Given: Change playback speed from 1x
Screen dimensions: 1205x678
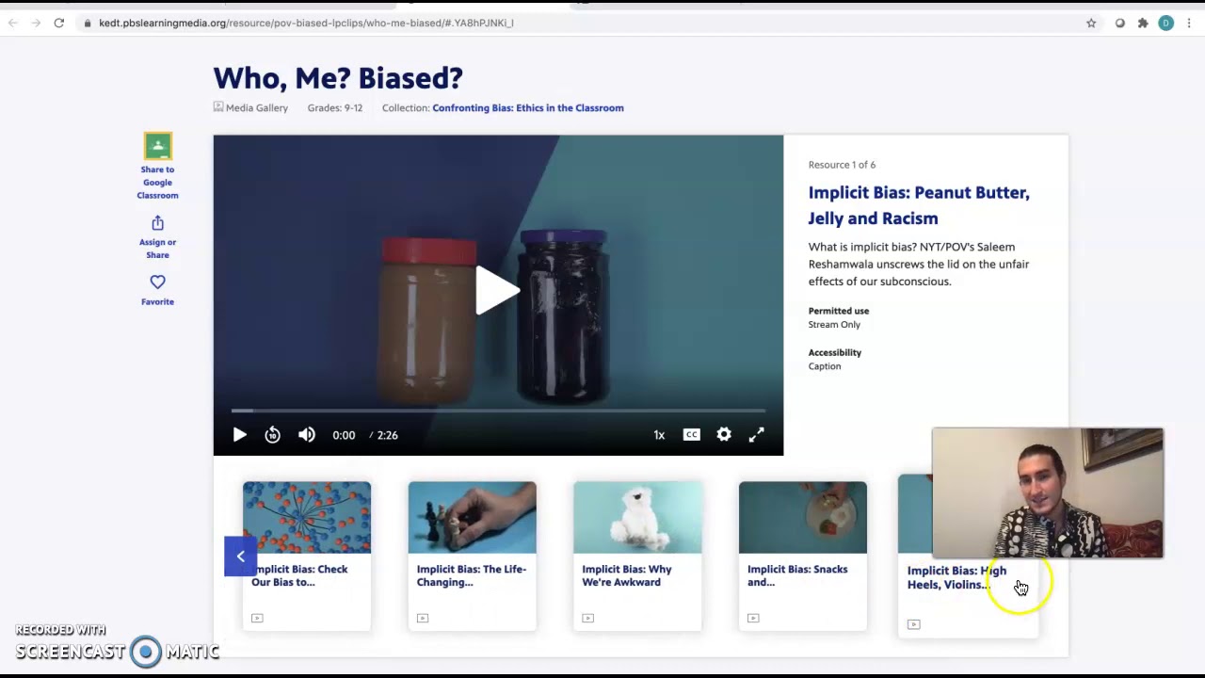Looking at the screenshot, I should 659,435.
